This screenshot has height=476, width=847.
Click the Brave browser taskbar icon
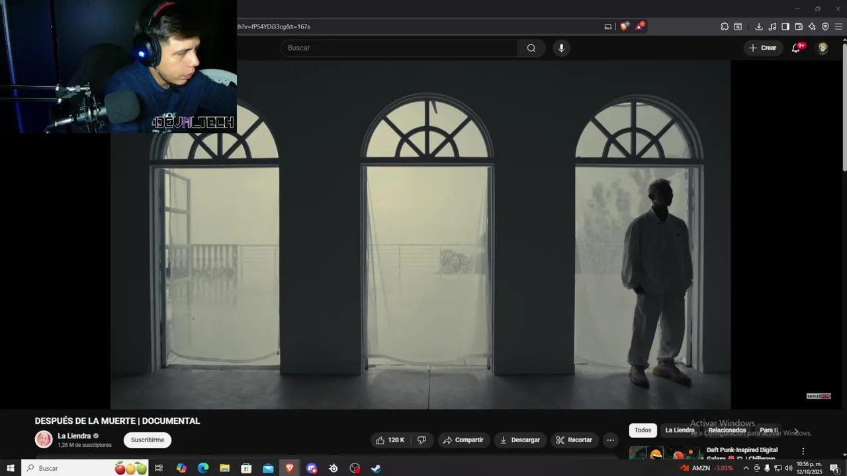pyautogui.click(x=289, y=468)
